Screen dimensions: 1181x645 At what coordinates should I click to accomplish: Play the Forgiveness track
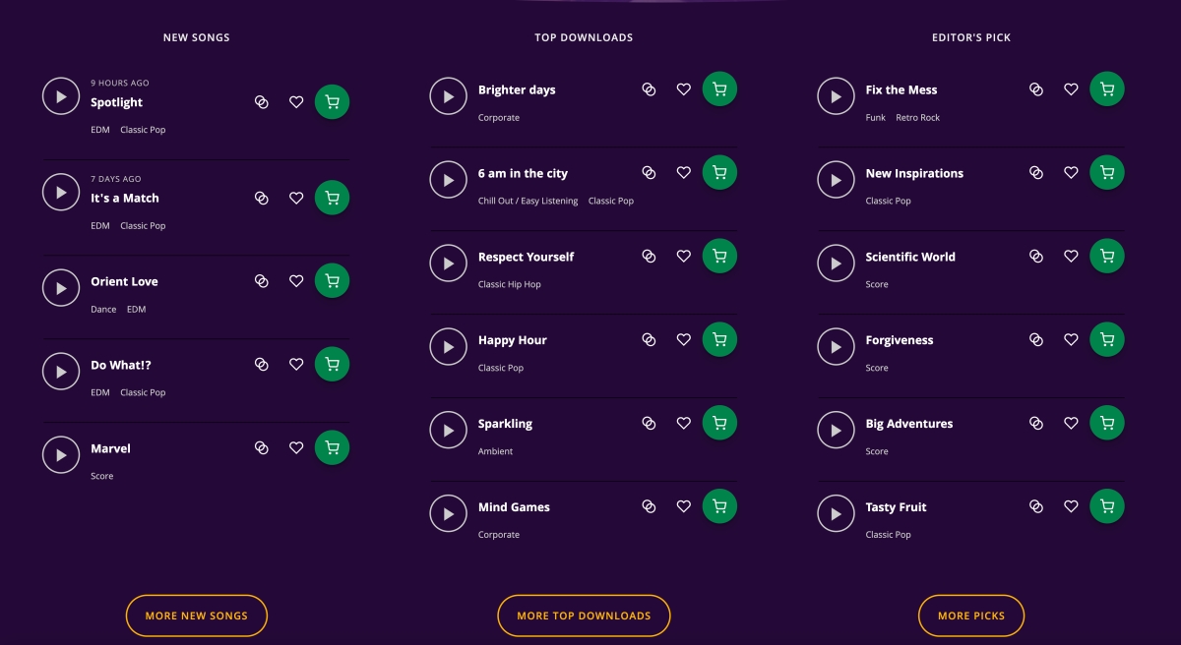[836, 346]
